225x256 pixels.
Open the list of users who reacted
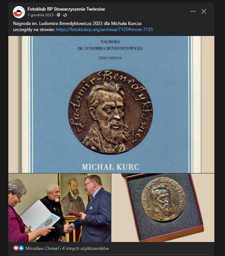click(67, 248)
